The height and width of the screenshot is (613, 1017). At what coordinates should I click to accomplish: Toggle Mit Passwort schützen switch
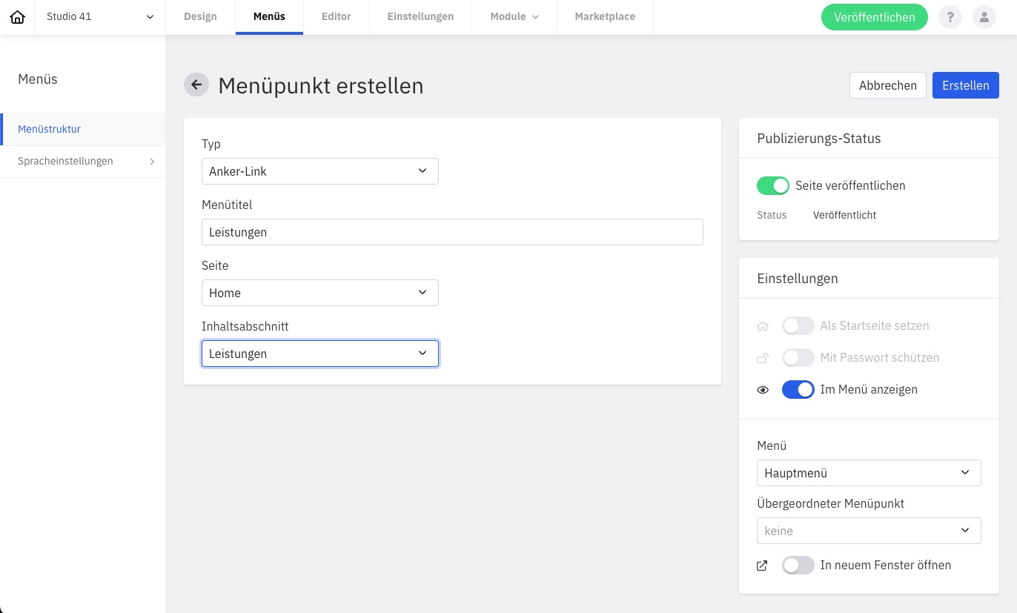(x=798, y=358)
